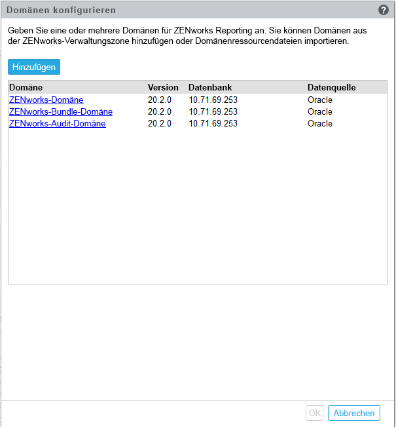Select the Domäne column header
The image size is (396, 428).
[x=26, y=87]
